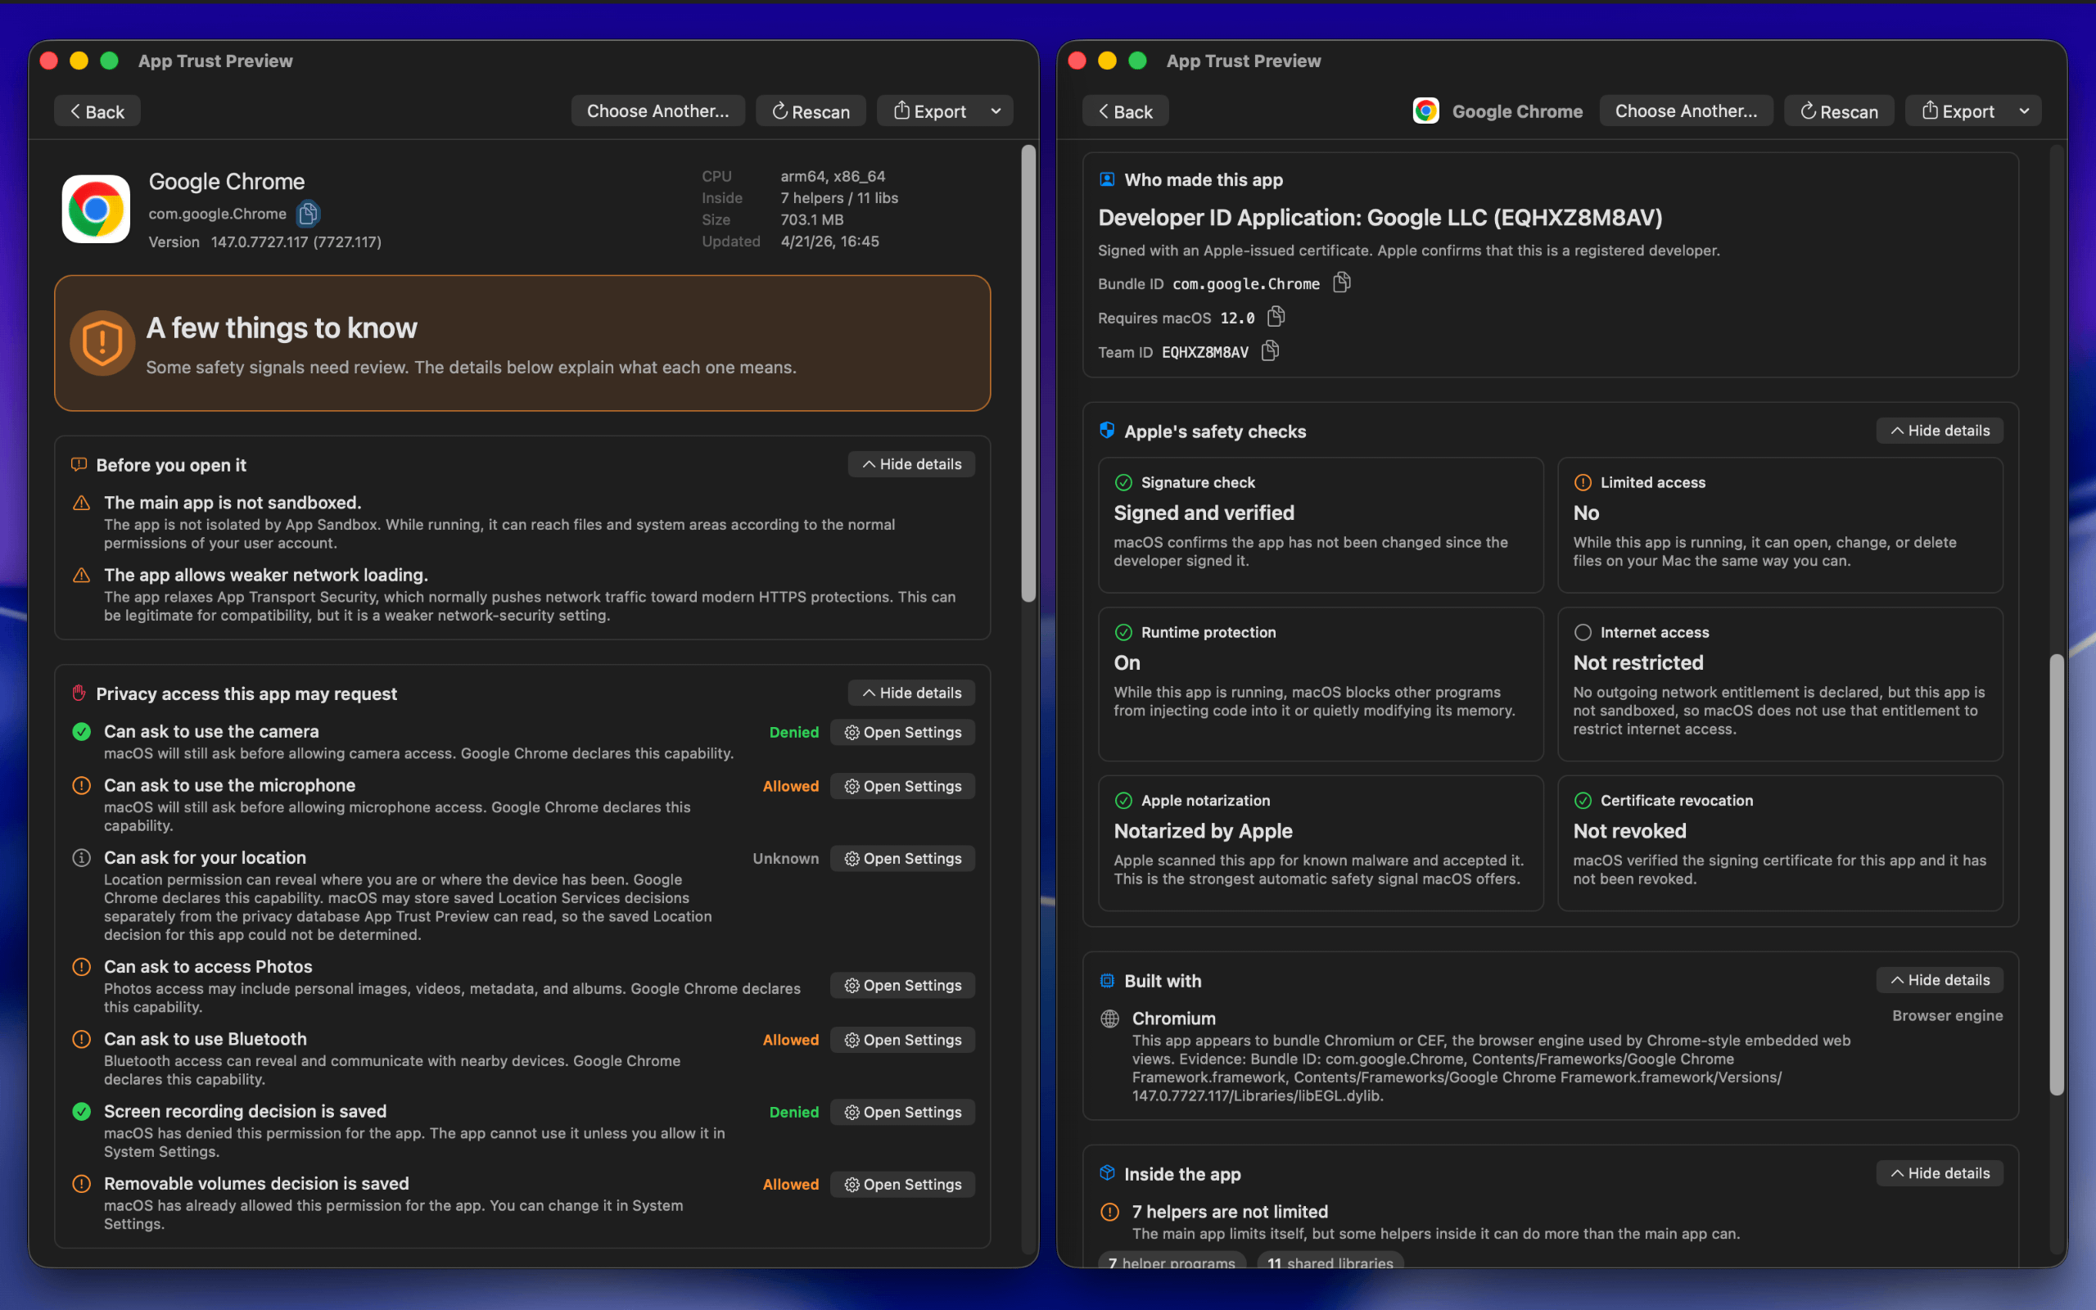Viewport: 2096px width, 1310px height.
Task: Click the Version 147.0.7727.117 text
Action: (x=265, y=242)
